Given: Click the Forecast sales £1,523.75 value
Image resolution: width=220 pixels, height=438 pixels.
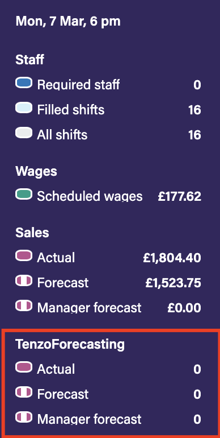Looking at the screenshot, I should [173, 283].
